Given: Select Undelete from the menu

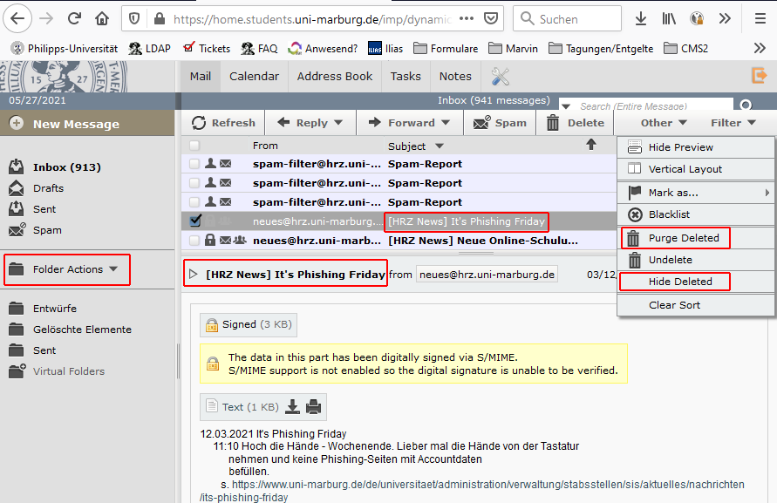Looking at the screenshot, I should click(696, 260).
